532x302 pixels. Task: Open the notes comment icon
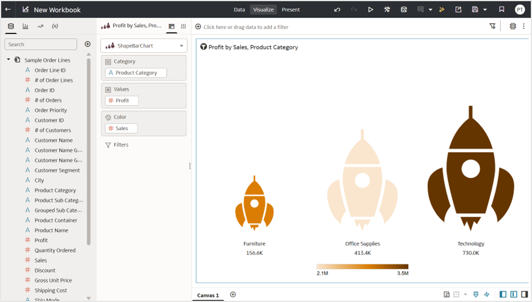[420, 9]
